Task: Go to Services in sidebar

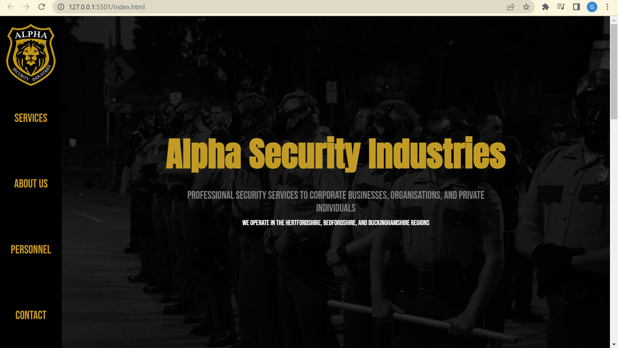Action: (x=31, y=118)
